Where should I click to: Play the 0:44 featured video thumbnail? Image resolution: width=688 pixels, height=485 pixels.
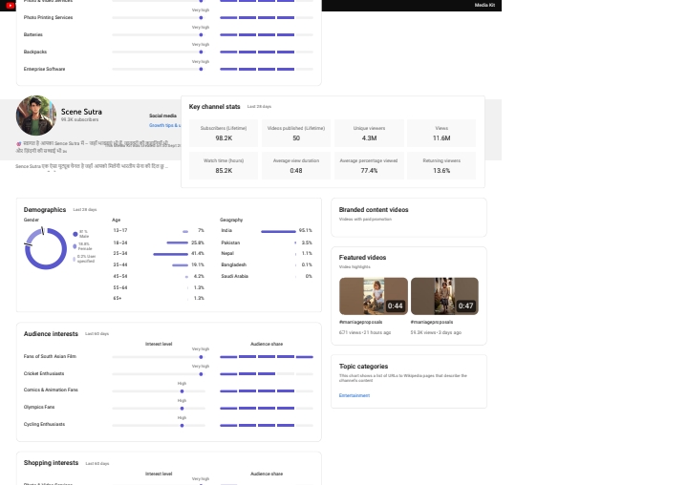373,296
